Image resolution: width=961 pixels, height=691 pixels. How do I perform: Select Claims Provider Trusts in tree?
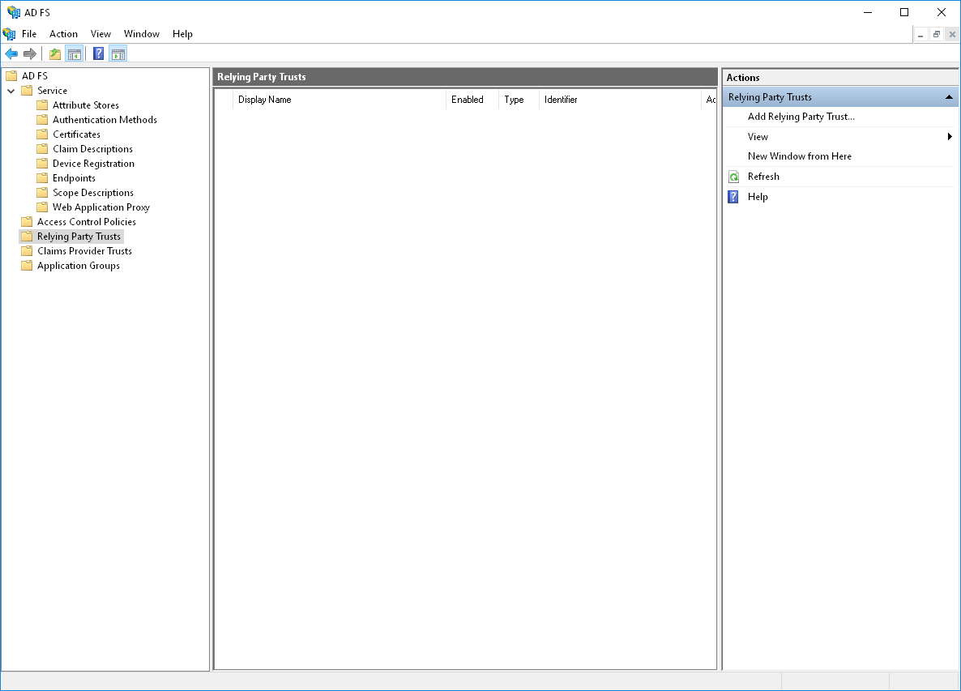point(84,251)
